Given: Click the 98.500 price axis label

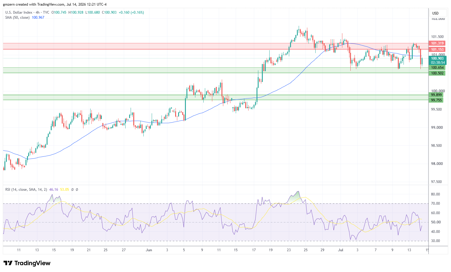Looking at the screenshot, I should (437, 146).
